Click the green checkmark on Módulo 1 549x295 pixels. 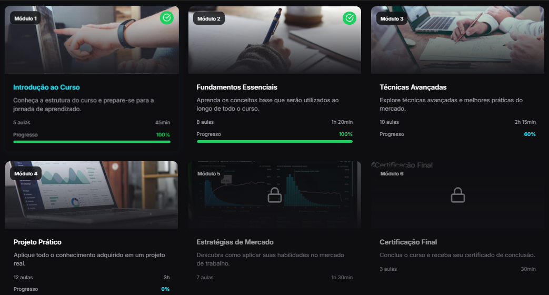(167, 18)
